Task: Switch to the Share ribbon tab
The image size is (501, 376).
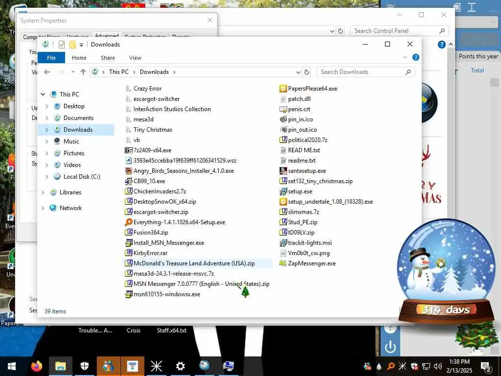Action: coord(108,58)
